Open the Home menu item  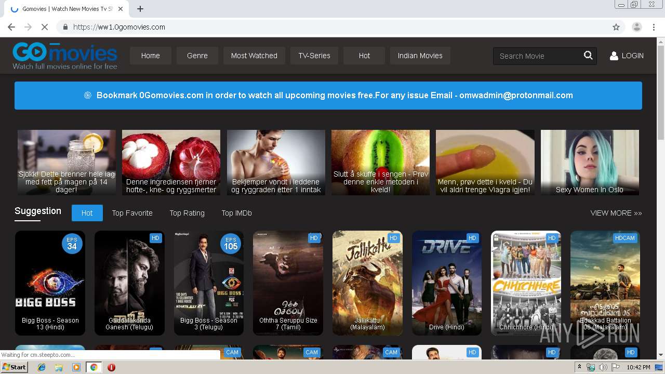tap(151, 56)
